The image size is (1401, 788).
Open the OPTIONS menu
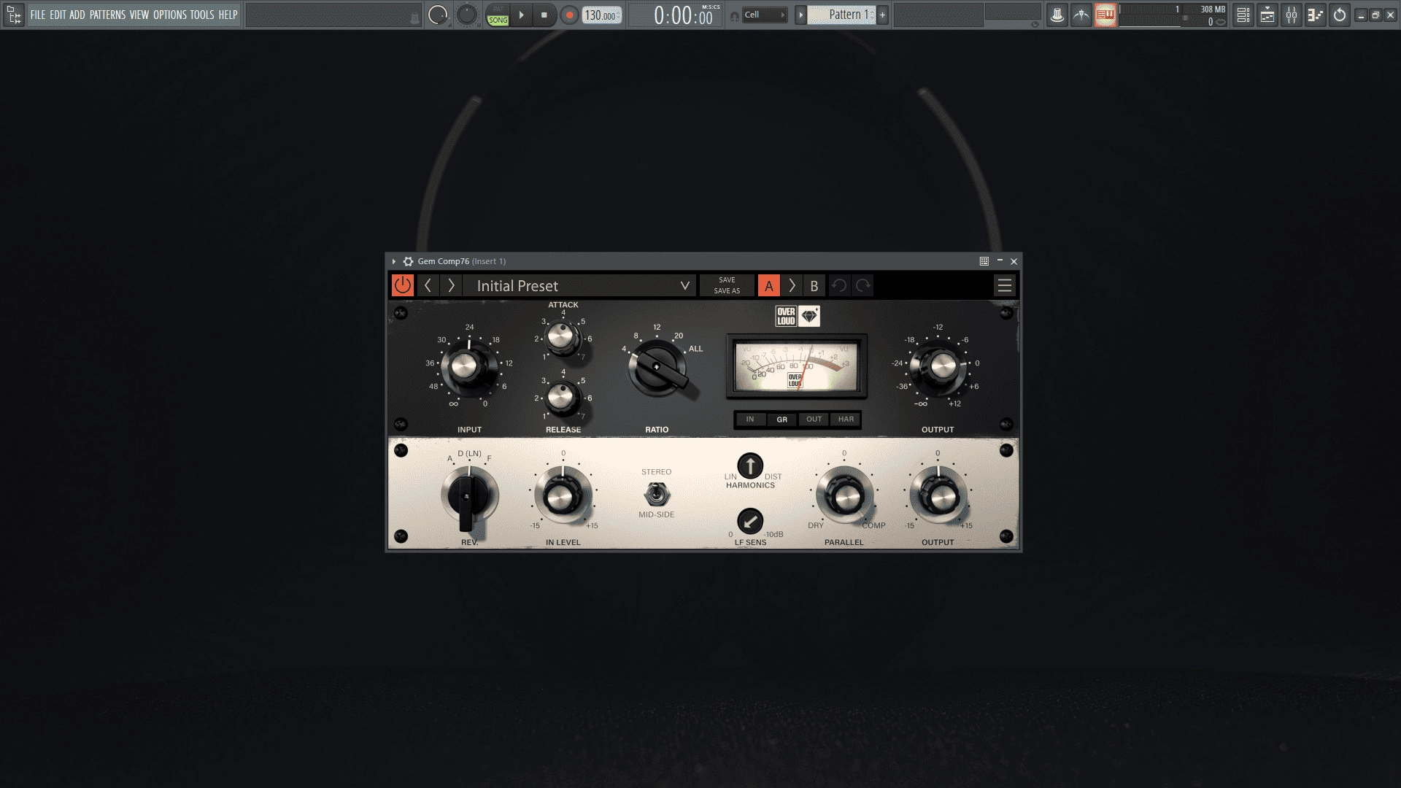(x=170, y=15)
